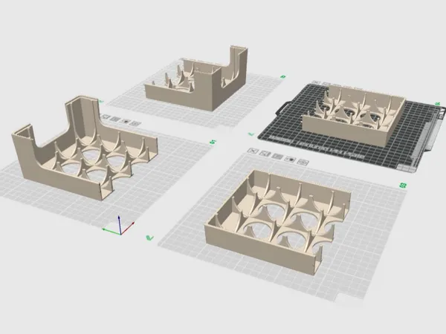This screenshot has width=446, height=334.
Task: Click the green 03 plate number label
Action: pos(403,186)
